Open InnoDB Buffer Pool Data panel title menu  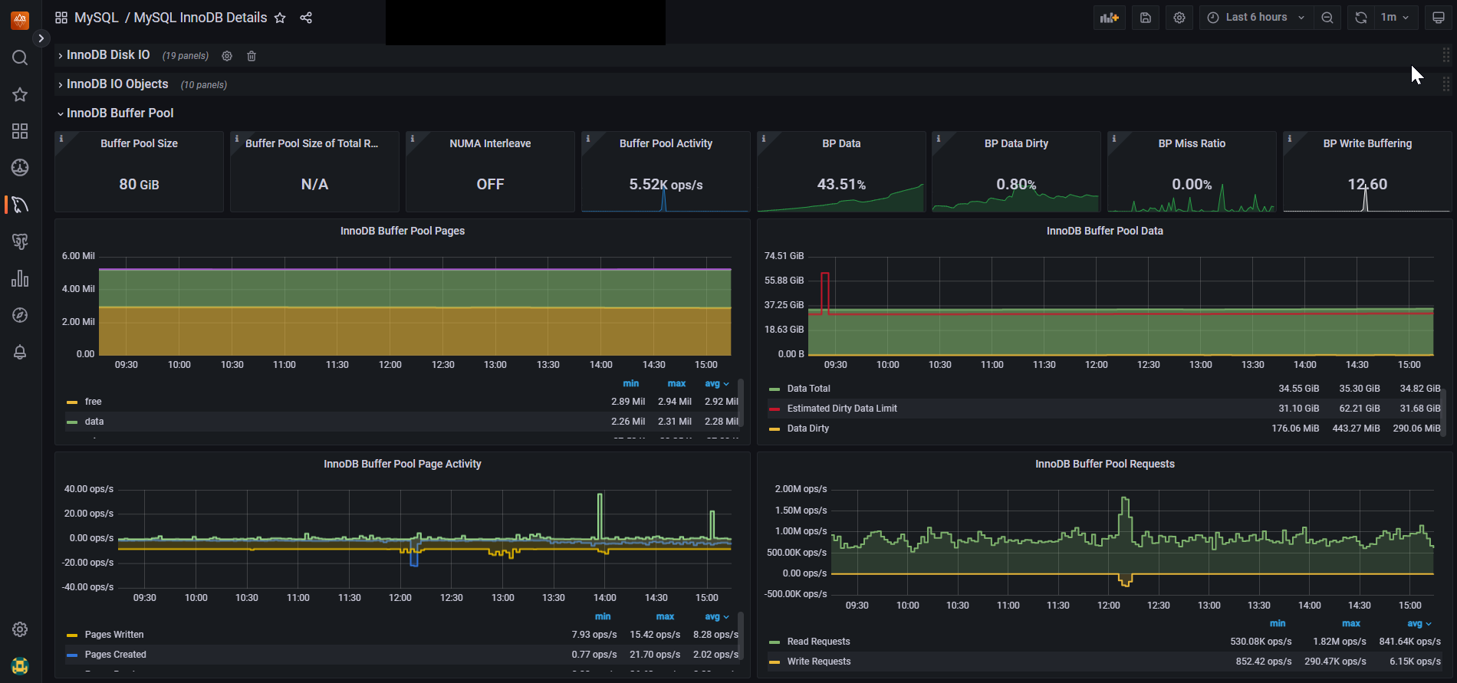[x=1105, y=231]
